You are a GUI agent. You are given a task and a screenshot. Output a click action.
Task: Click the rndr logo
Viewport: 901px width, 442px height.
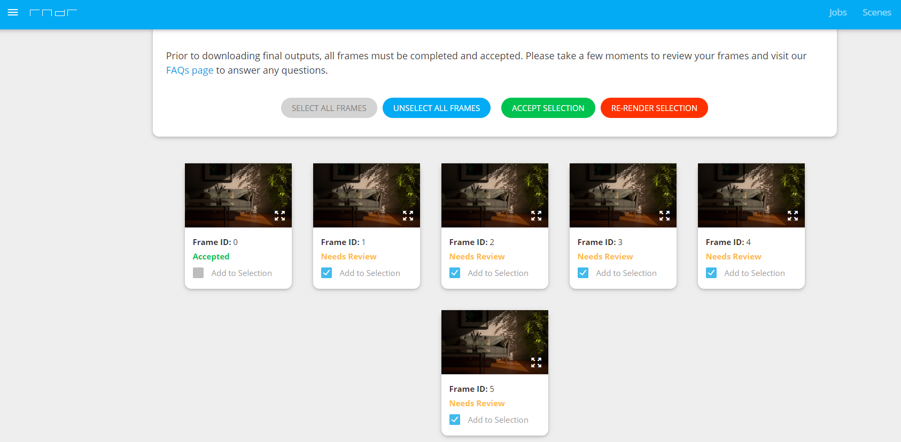(x=53, y=12)
